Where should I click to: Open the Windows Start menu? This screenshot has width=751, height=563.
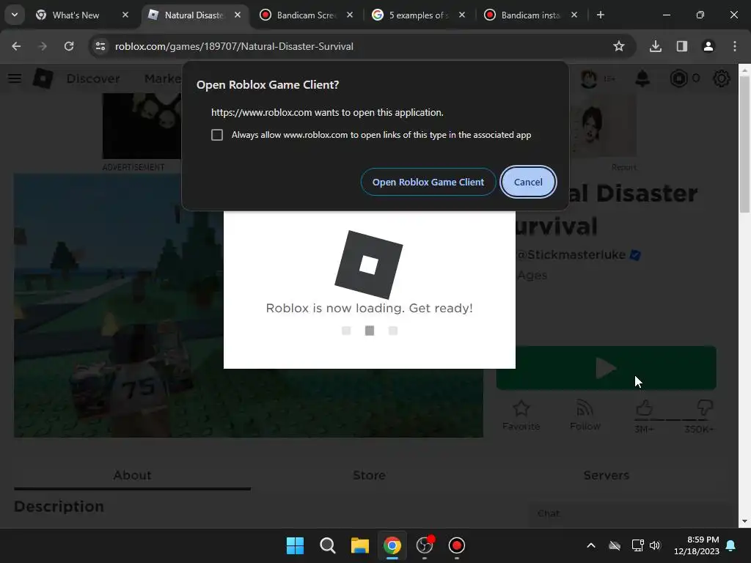click(295, 545)
